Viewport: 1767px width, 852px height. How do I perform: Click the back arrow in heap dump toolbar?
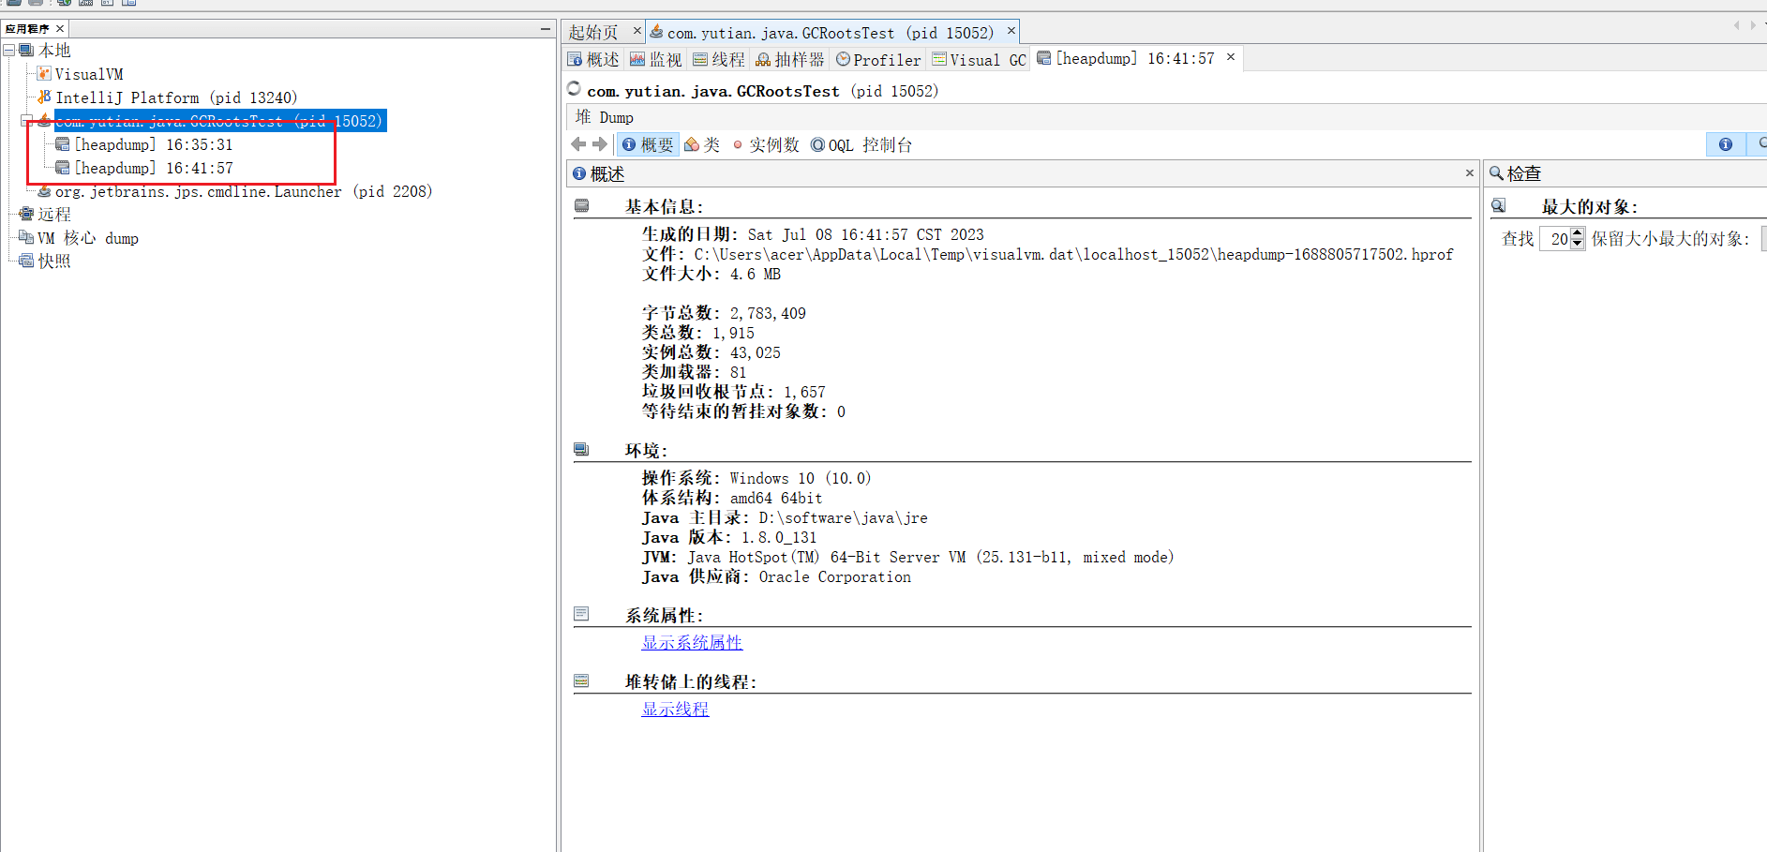point(578,144)
